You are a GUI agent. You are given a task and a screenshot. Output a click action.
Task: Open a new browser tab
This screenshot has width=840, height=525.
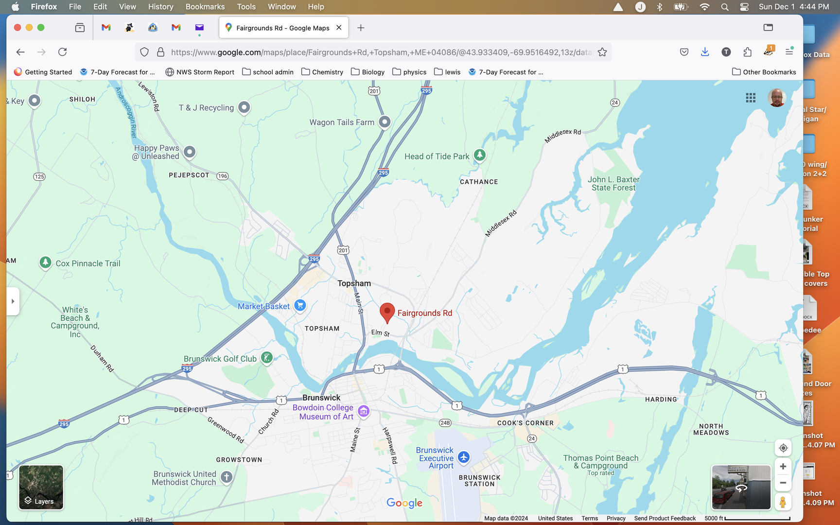tap(361, 28)
